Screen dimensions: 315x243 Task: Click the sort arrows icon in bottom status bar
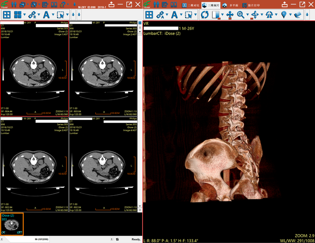click(x=117, y=239)
